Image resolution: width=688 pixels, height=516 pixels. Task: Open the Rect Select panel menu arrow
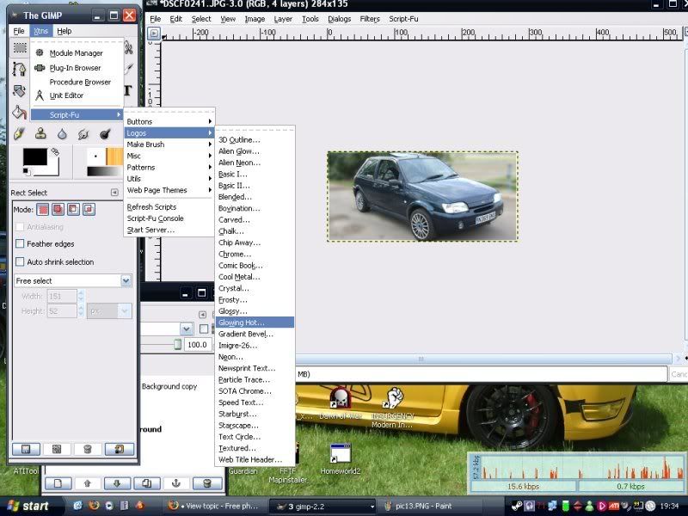pyautogui.click(x=114, y=192)
